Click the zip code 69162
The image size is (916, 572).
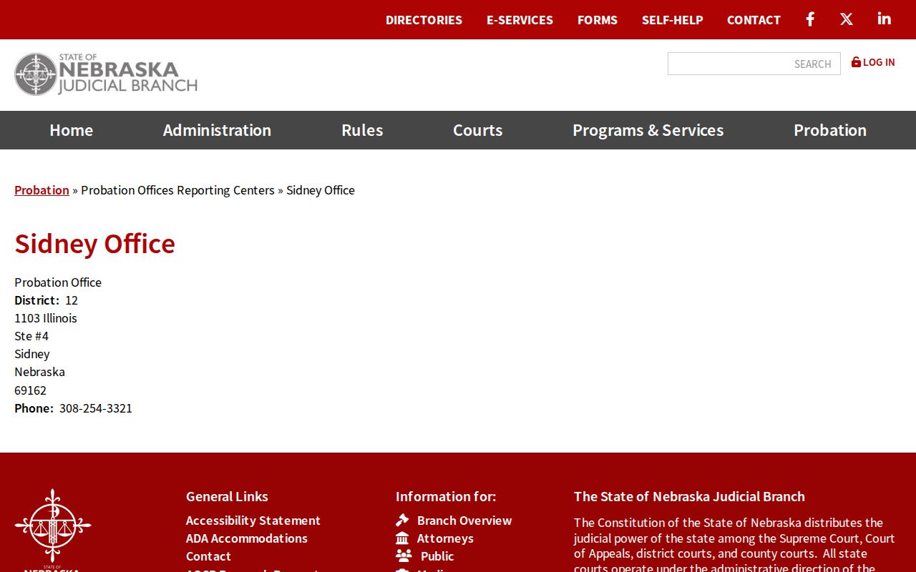pyautogui.click(x=30, y=390)
